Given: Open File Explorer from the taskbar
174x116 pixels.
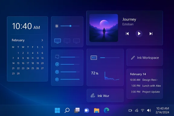Looking at the screenshot, I should 97,111.
